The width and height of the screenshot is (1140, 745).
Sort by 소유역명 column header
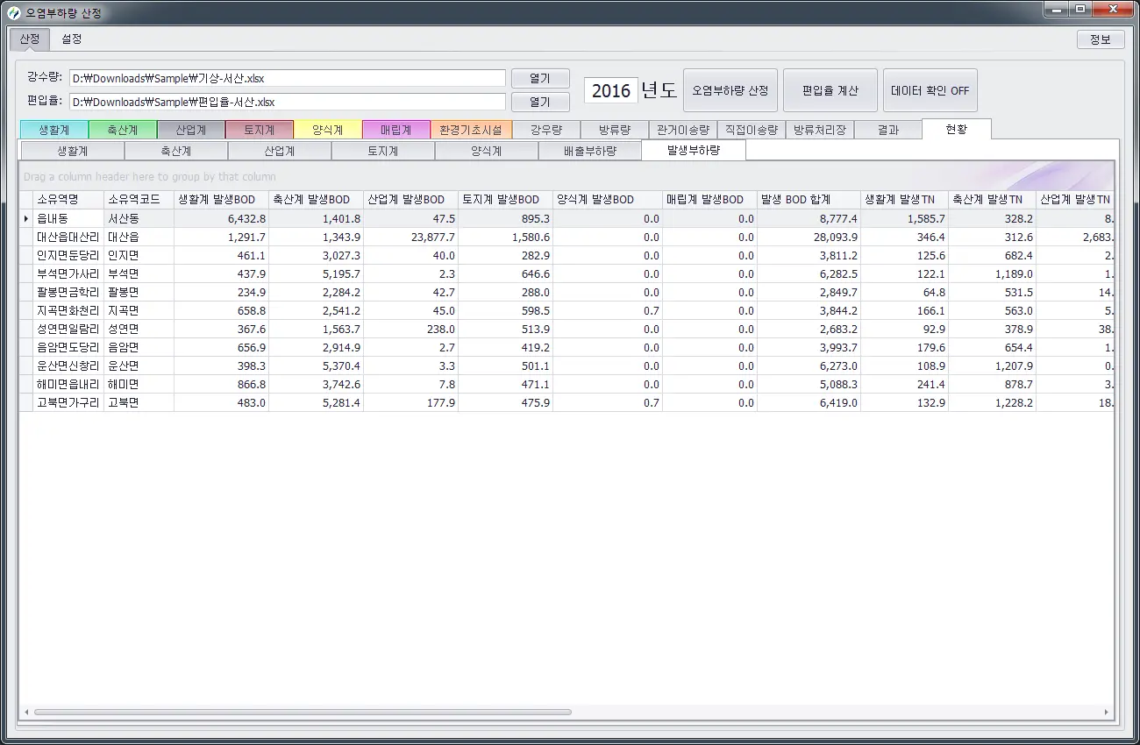point(68,200)
